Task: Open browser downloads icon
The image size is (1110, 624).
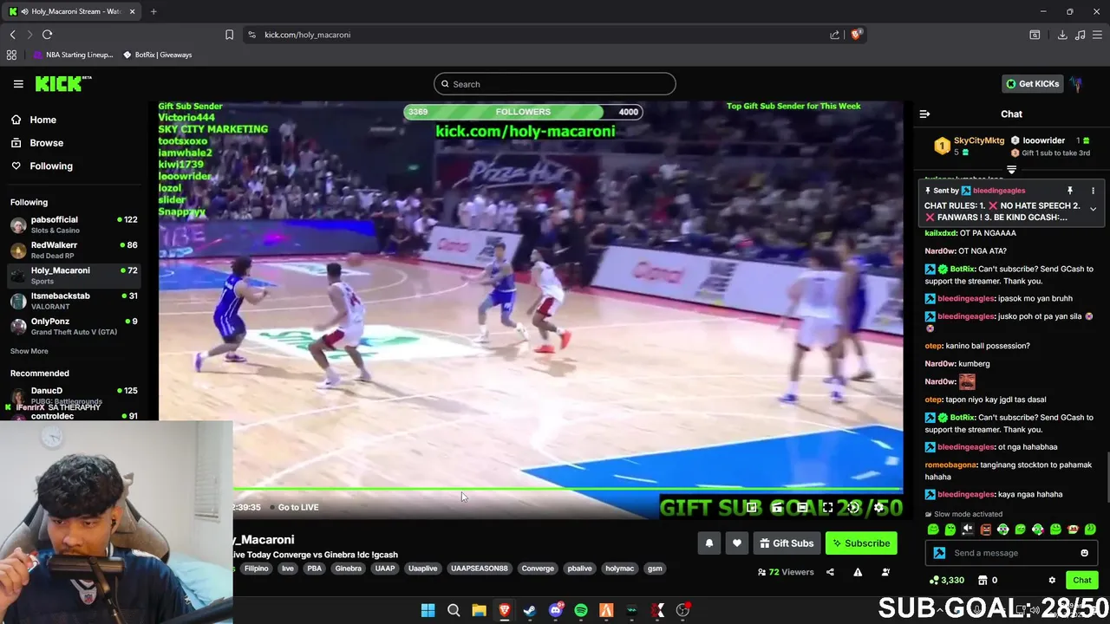Action: [1062, 35]
